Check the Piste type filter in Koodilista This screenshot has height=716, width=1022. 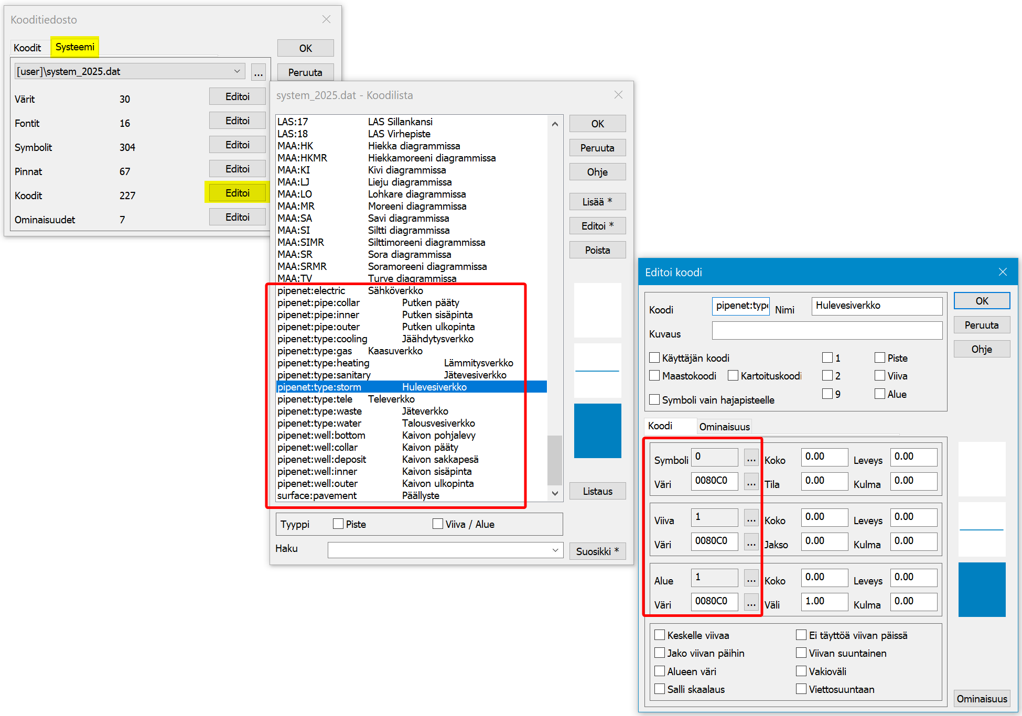pos(338,524)
